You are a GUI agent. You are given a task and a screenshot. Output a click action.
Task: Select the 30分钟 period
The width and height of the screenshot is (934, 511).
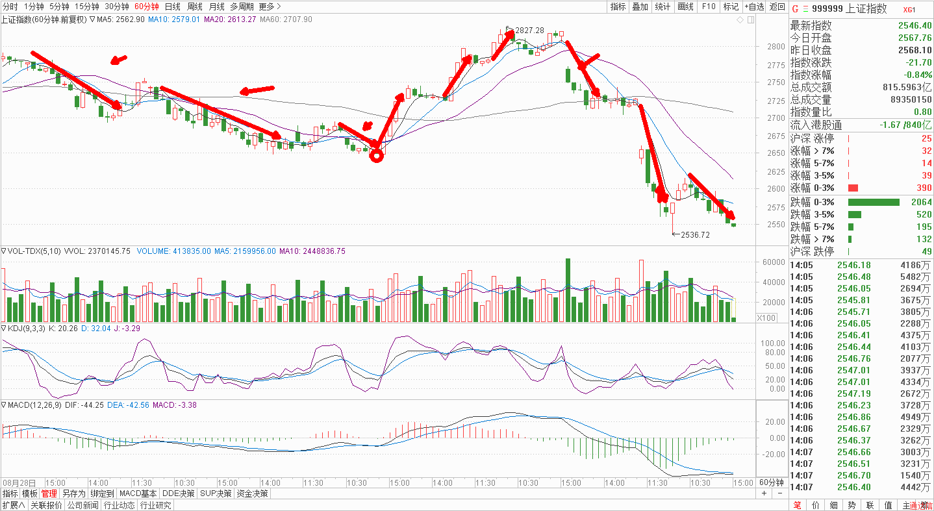click(x=117, y=6)
